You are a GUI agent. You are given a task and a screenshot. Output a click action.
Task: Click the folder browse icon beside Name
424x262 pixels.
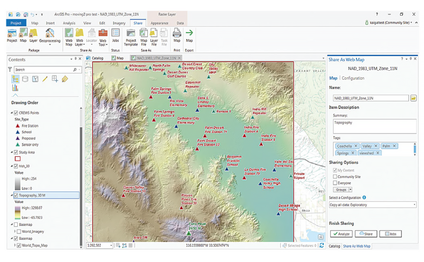coord(413,98)
